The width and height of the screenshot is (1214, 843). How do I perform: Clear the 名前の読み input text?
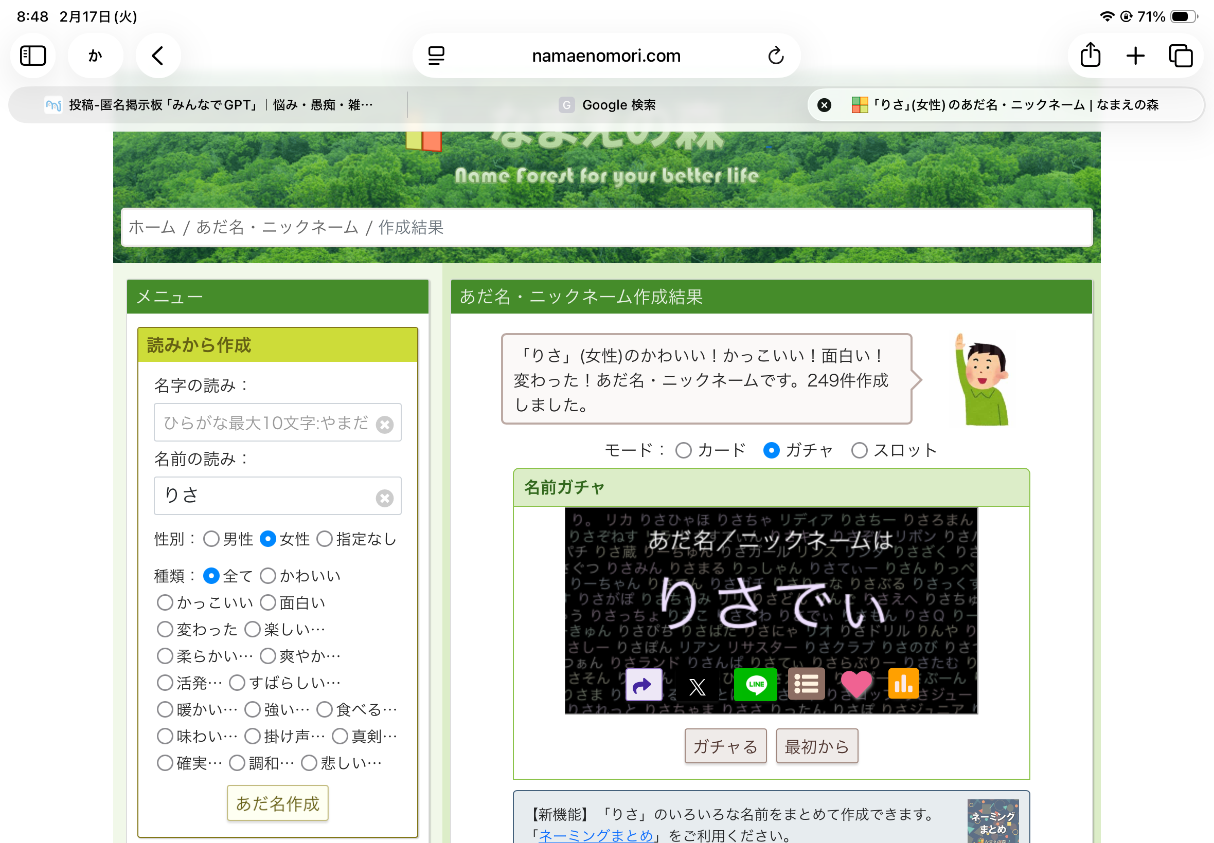tap(384, 498)
